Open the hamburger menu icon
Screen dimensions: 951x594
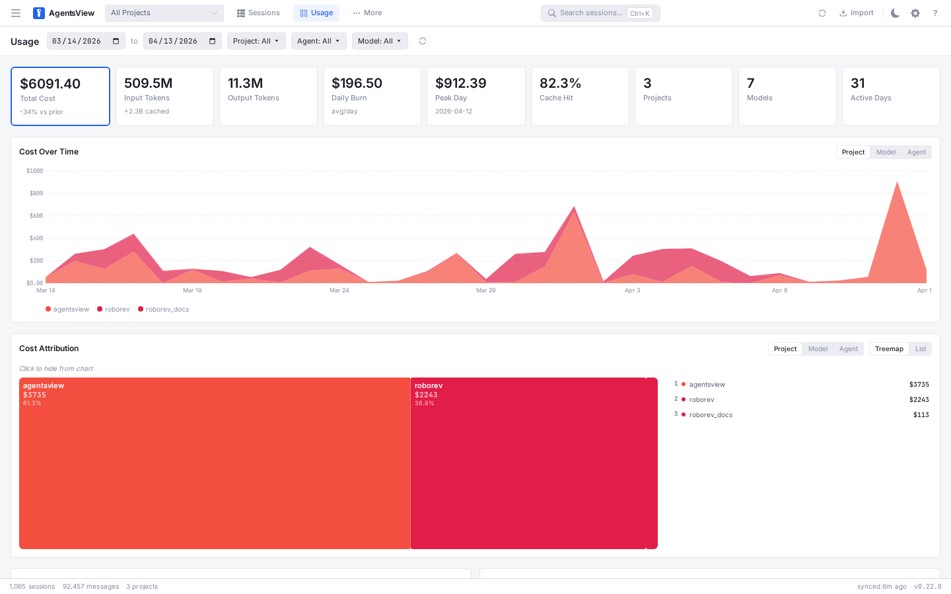[x=15, y=13]
